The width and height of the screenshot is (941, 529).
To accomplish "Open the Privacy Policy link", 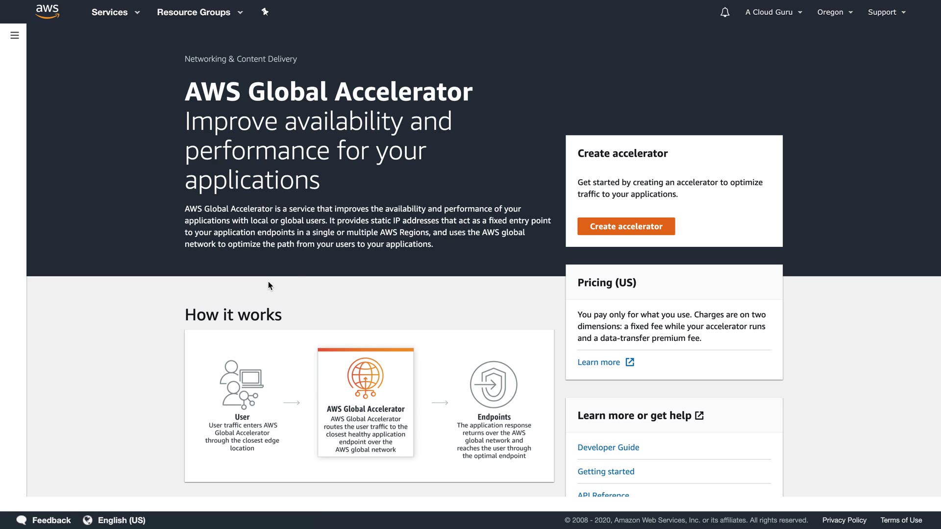I will point(844,520).
